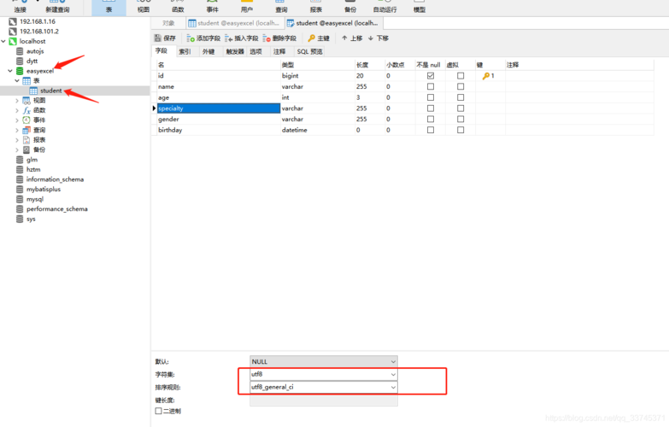Toggle 不是 null for name field
This screenshot has height=427, width=669.
point(431,86)
